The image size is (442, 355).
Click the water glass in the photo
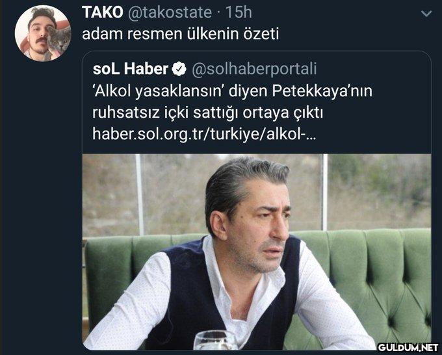[216, 340]
